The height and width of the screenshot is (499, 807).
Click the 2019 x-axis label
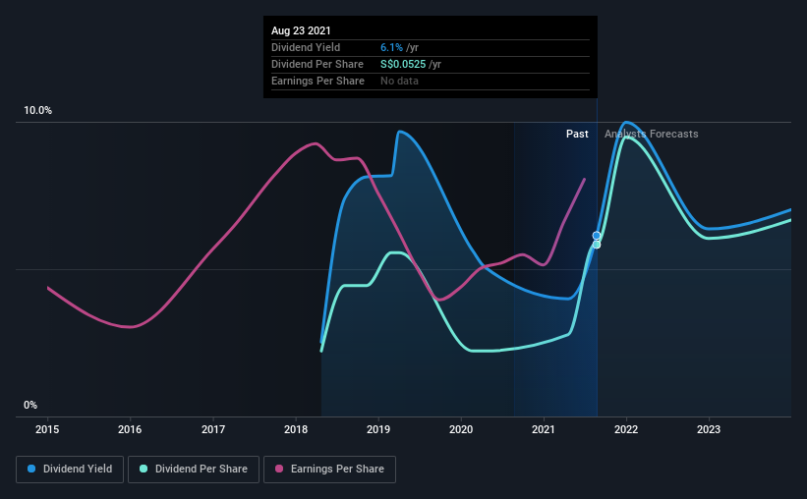(378, 429)
